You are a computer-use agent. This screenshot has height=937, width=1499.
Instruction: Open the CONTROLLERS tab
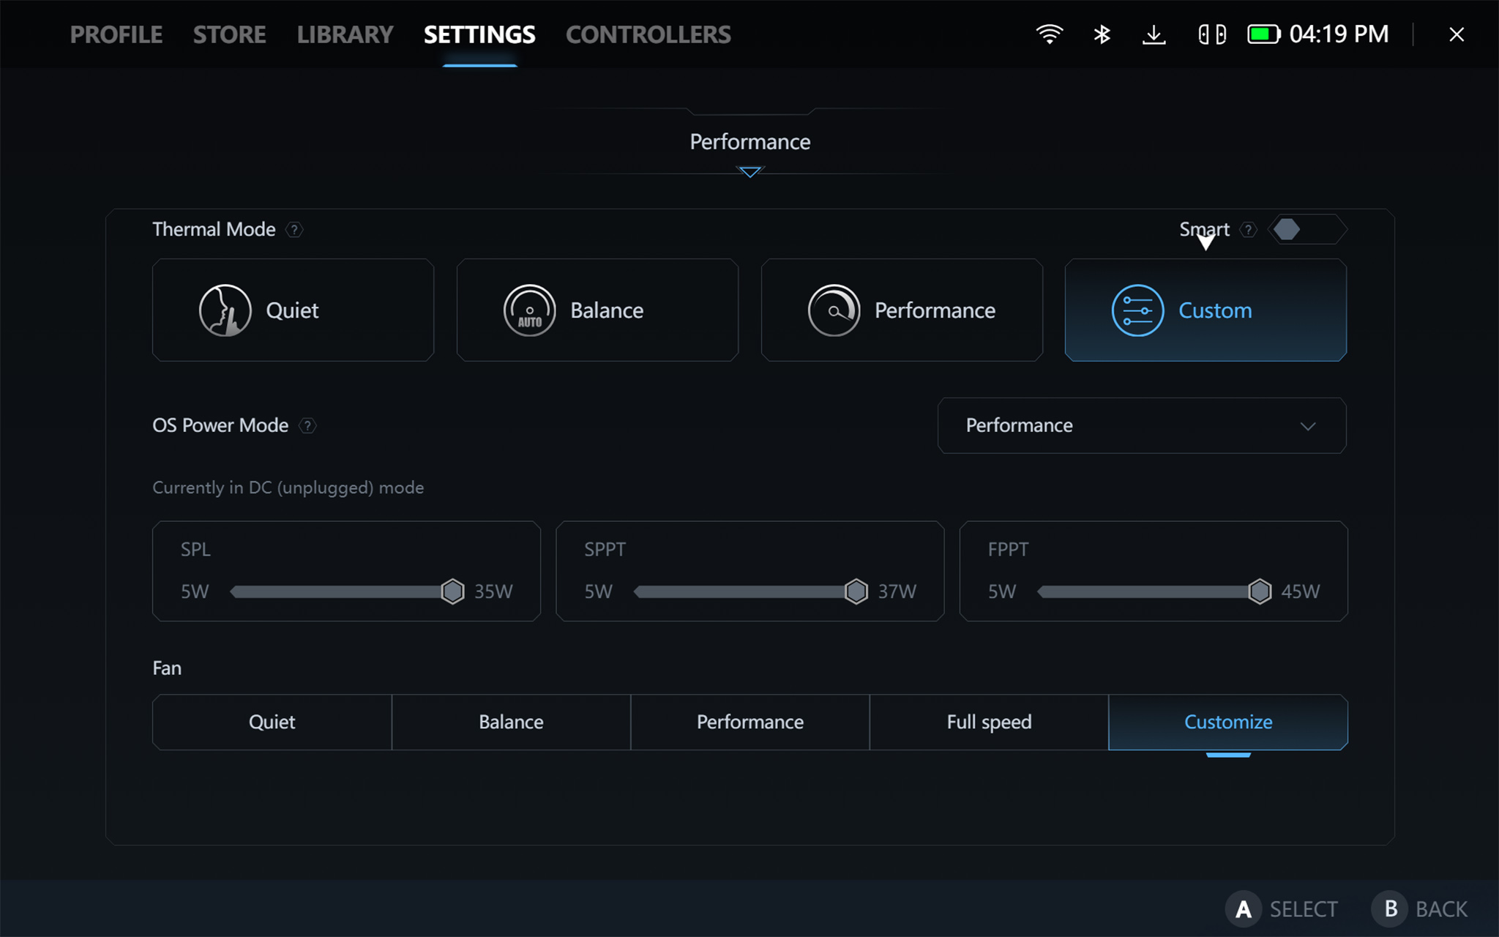point(648,34)
